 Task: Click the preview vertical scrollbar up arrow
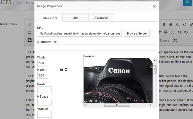pyautogui.click(x=155, y=60)
